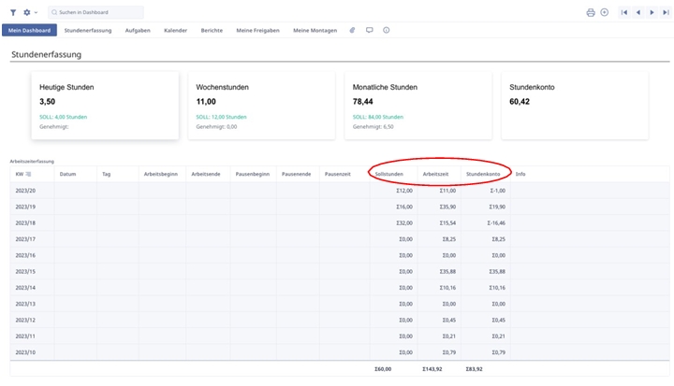Open the attachments paperclip tab
The height and width of the screenshot is (386, 674).
[353, 30]
